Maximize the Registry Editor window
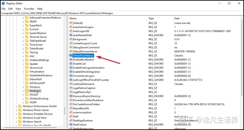The height and width of the screenshot is (130, 244). tap(229, 3)
